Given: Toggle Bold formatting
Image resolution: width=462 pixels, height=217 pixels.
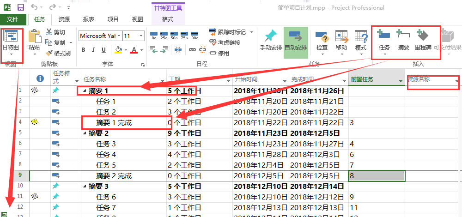Looking at the screenshot, I should (83, 50).
